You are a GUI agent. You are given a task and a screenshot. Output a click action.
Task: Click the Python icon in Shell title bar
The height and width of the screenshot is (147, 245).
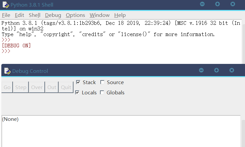(x=6, y=5)
